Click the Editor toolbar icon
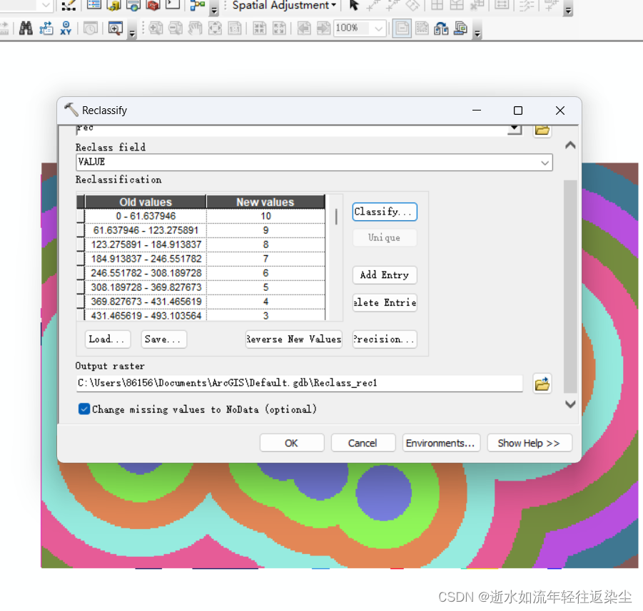 [68, 5]
